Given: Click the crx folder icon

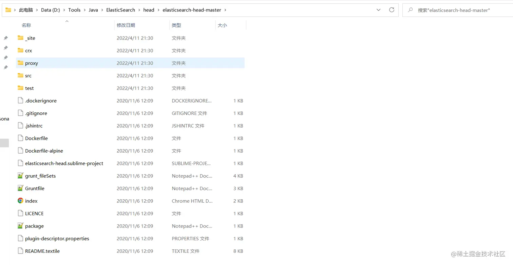Looking at the screenshot, I should coord(20,50).
